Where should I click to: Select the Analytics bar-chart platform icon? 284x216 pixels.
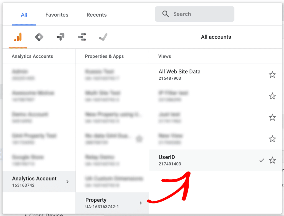tap(17, 37)
